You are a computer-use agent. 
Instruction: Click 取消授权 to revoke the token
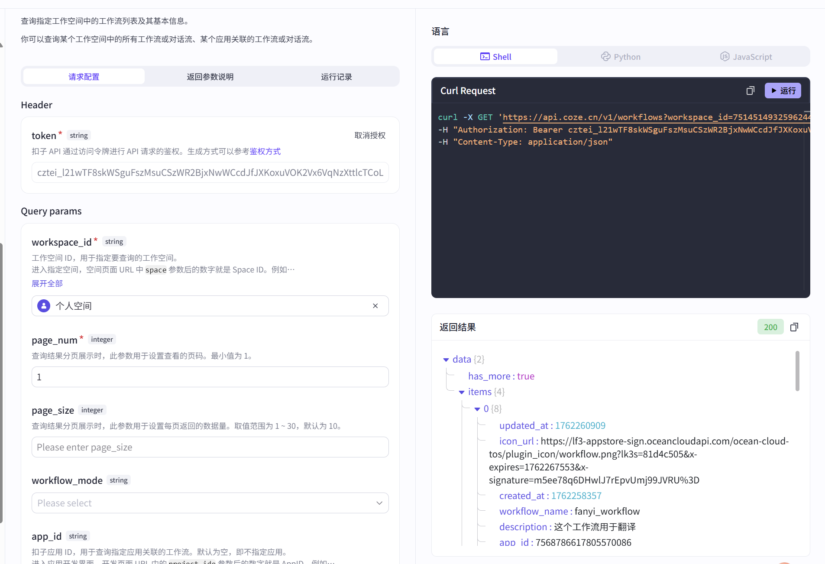coord(370,135)
